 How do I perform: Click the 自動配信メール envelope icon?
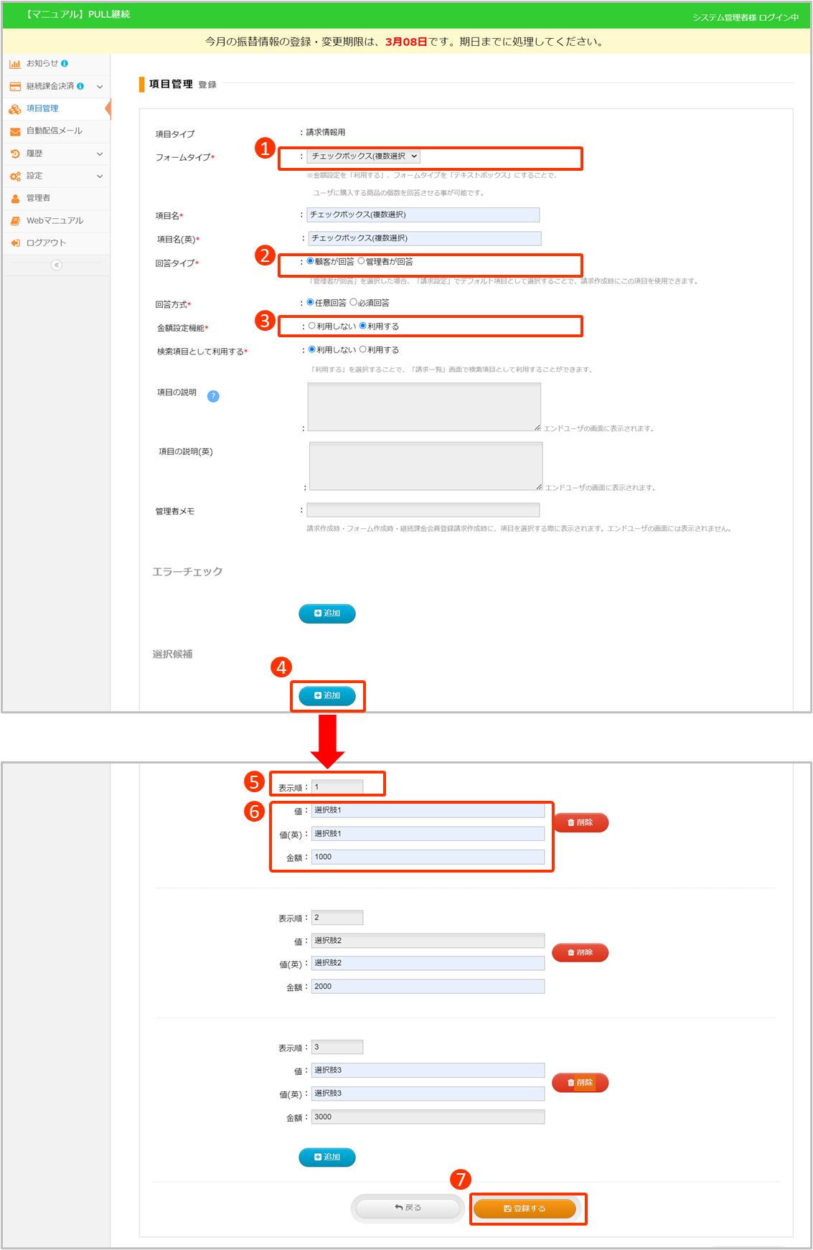coord(14,131)
